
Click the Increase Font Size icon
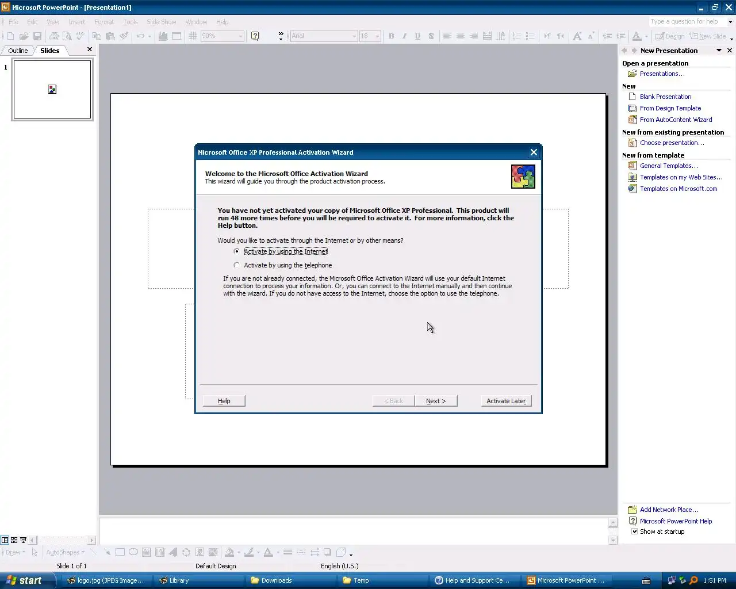tap(577, 36)
